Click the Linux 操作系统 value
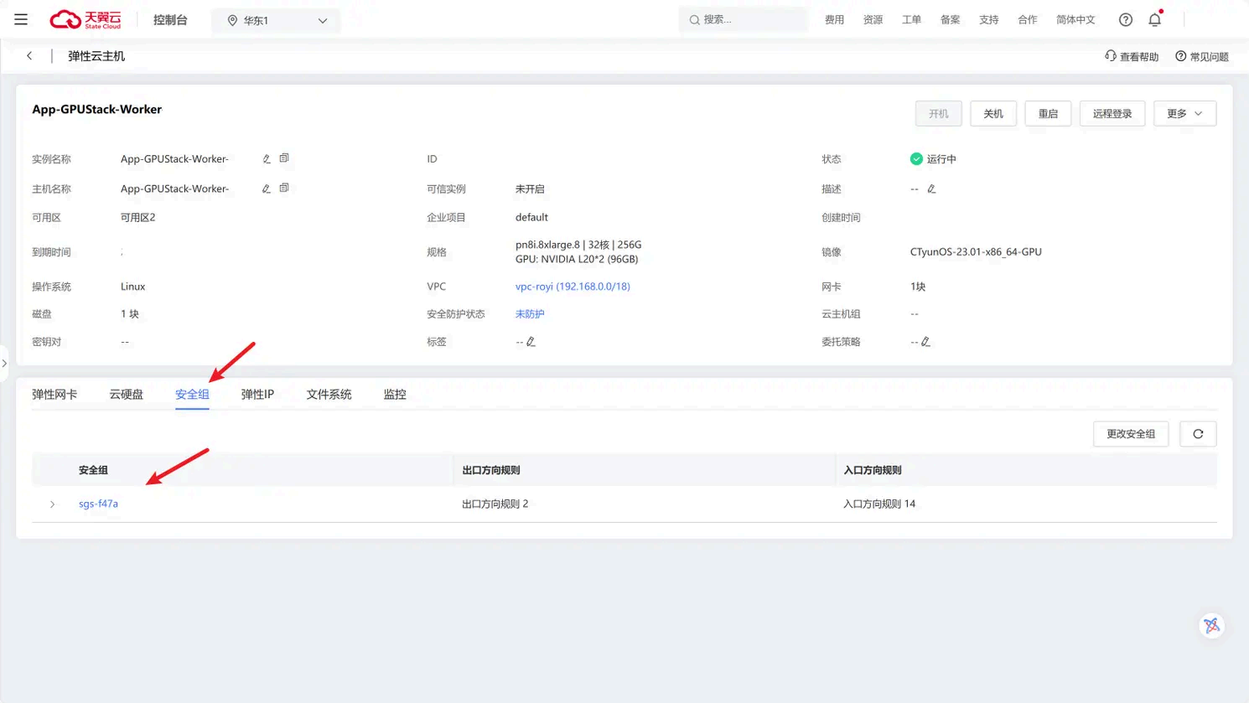Image resolution: width=1249 pixels, height=703 pixels. [x=133, y=287]
